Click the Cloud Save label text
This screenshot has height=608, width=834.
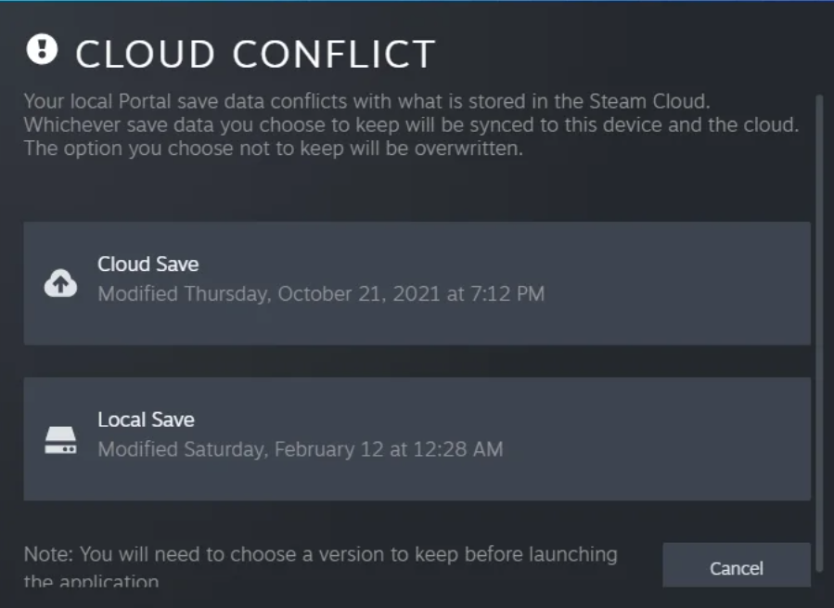click(x=148, y=264)
